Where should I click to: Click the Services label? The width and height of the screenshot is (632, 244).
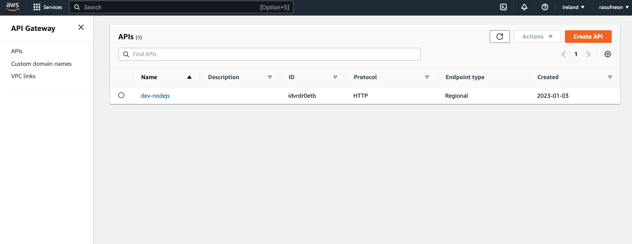(53, 7)
